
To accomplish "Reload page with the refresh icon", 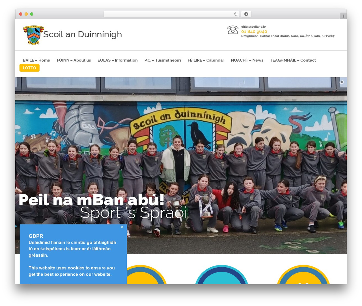I will click(x=236, y=14).
